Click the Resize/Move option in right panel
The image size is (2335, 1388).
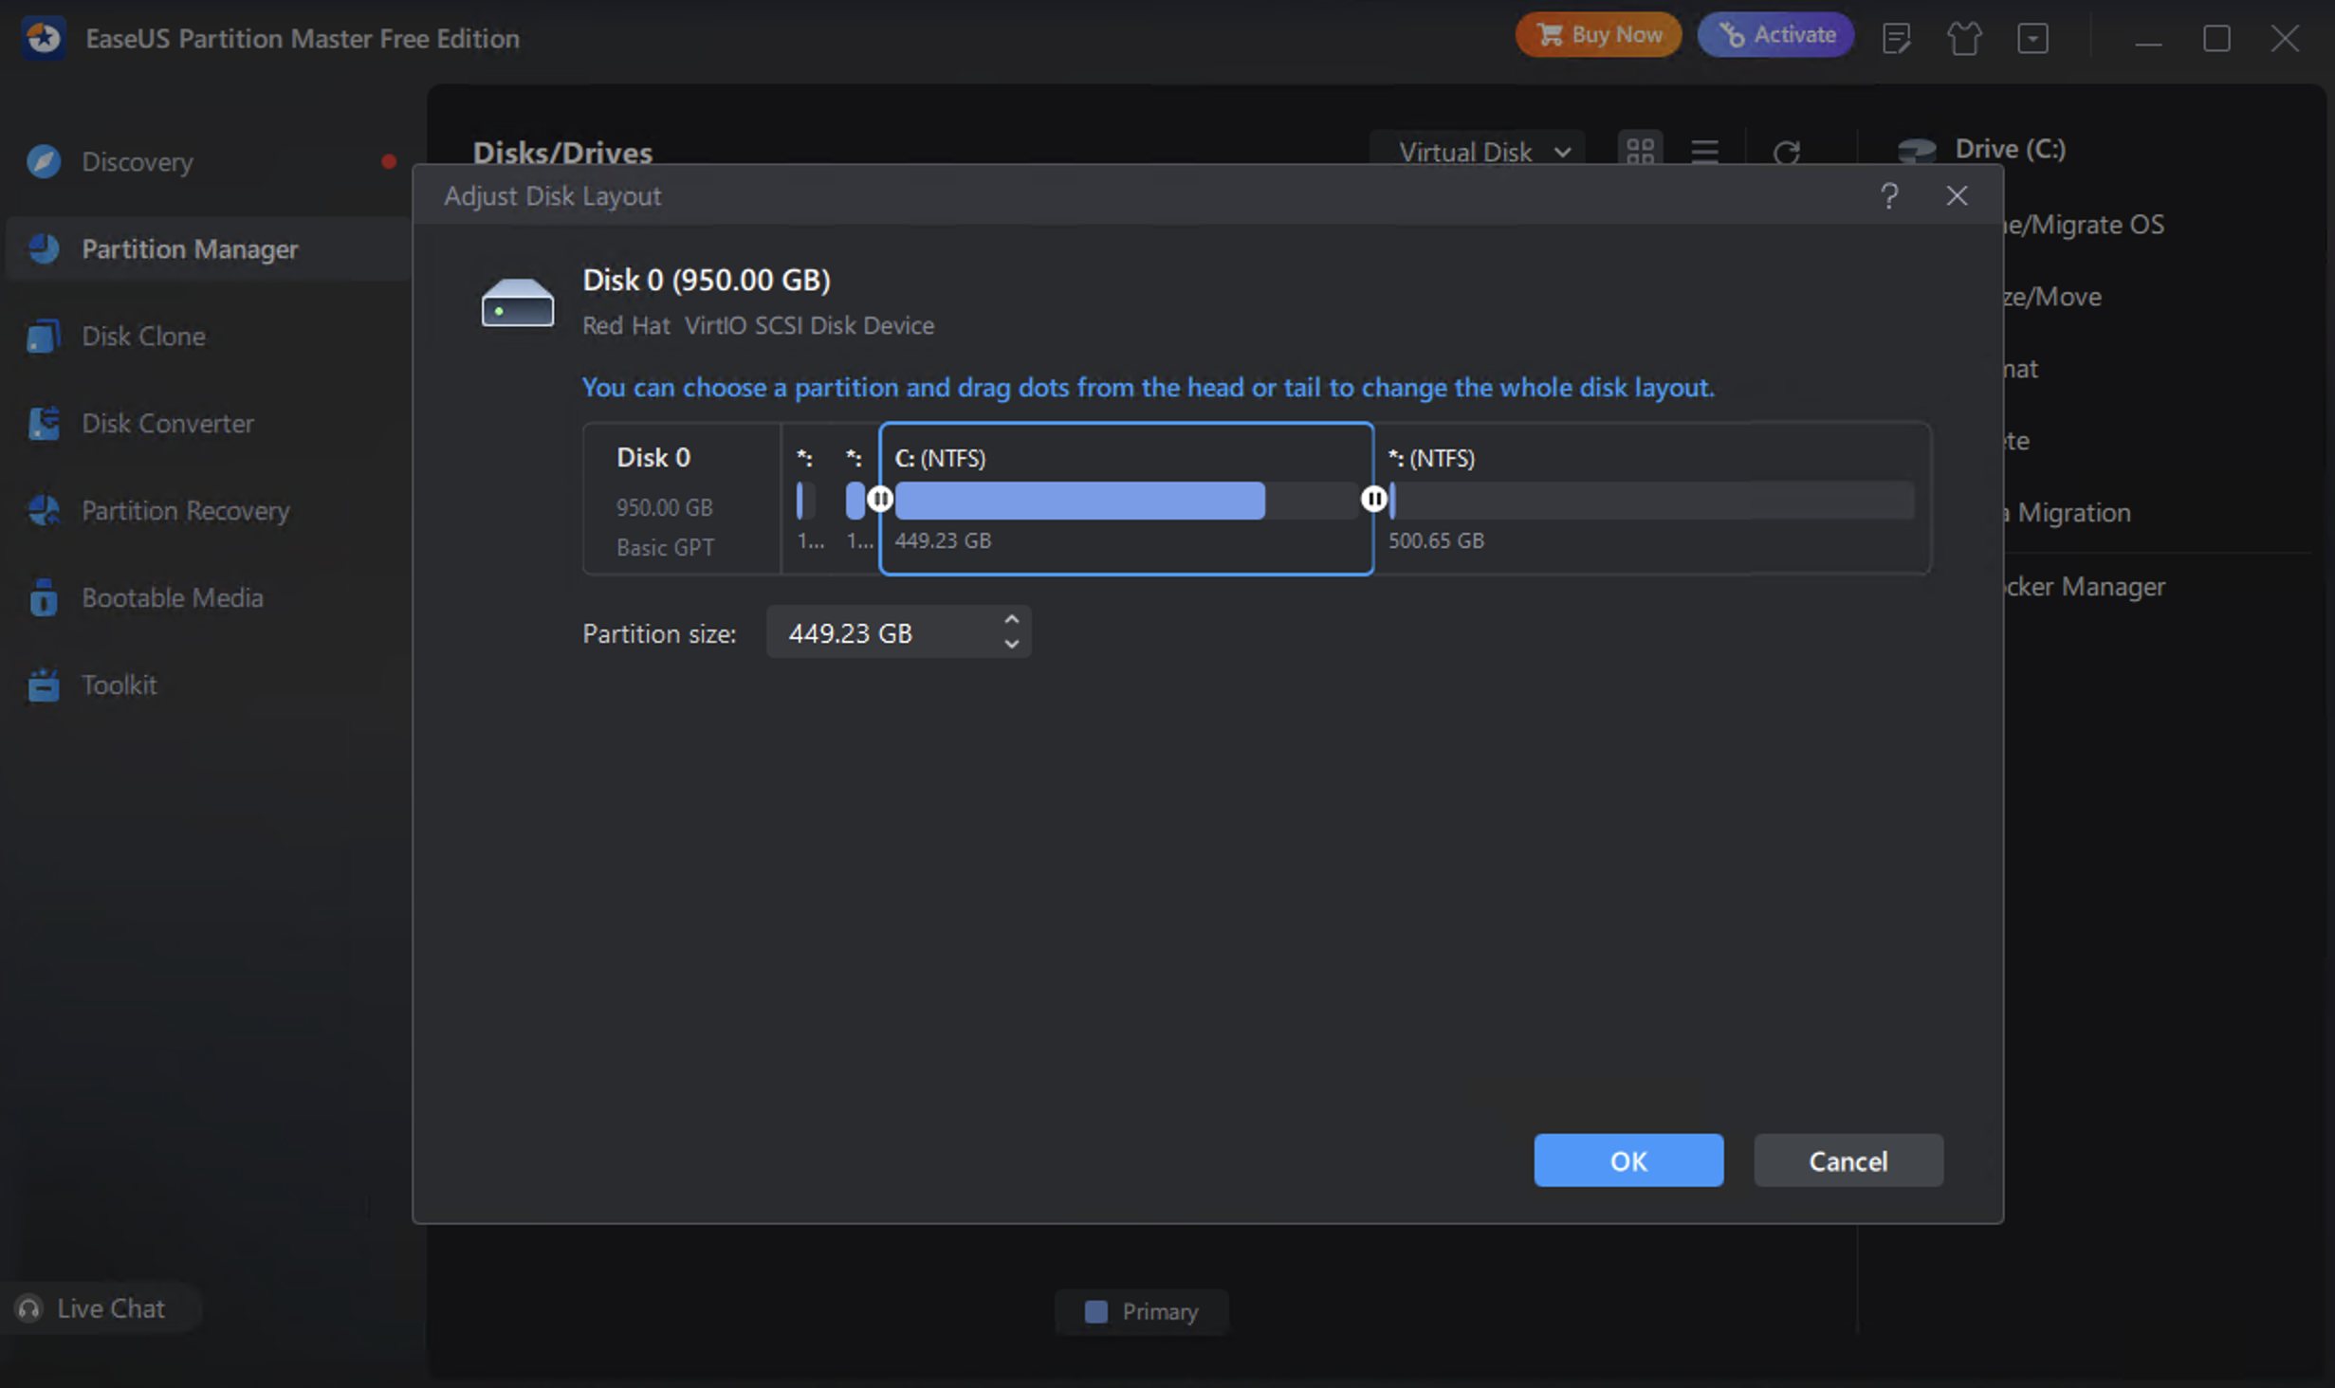[2053, 297]
